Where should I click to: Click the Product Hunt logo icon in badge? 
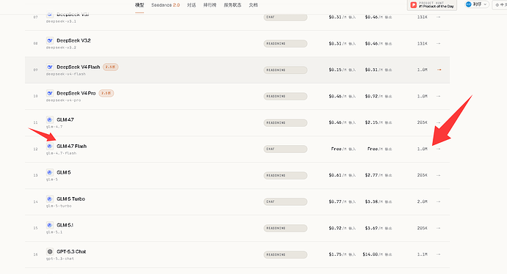point(413,5)
